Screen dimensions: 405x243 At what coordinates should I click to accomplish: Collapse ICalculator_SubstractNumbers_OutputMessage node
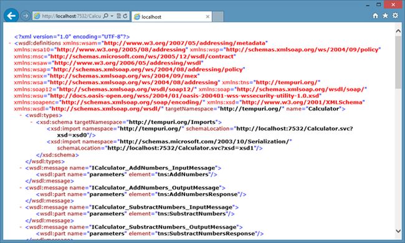[21, 227]
